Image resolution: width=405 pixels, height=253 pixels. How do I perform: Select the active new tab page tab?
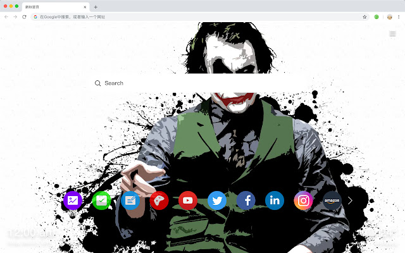56,7
